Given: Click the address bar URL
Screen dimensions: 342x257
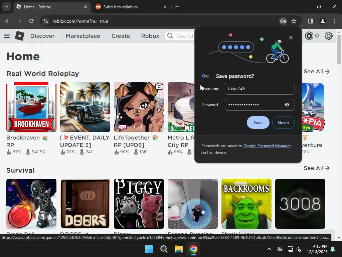Looking at the screenshot, I should [x=80, y=21].
